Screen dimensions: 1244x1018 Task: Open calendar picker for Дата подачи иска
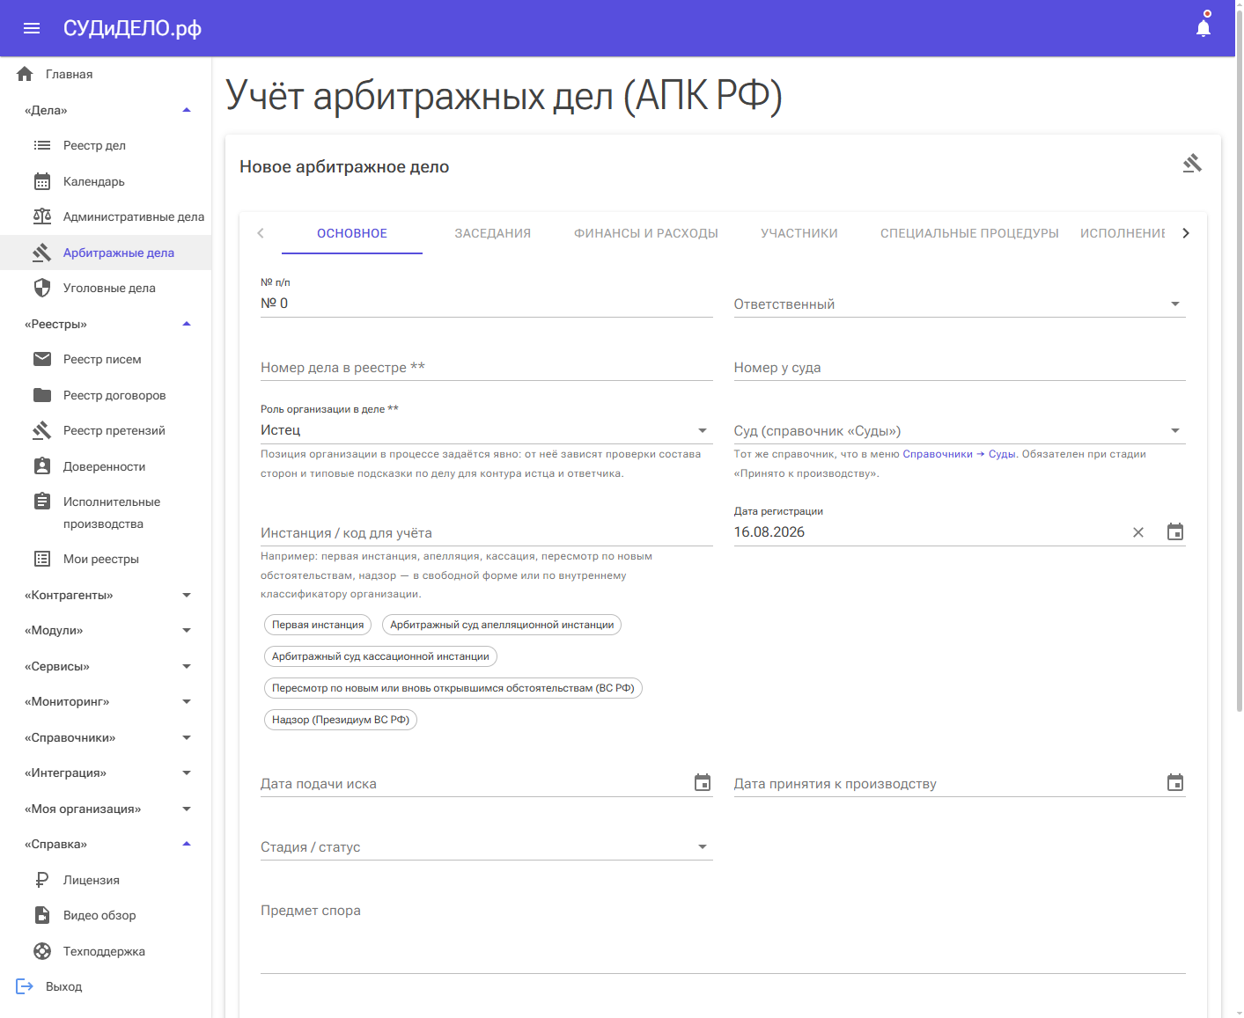pos(703,783)
